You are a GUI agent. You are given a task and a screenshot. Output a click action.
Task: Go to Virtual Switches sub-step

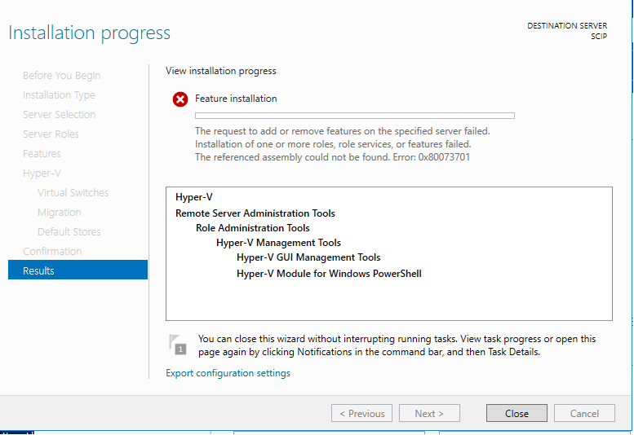pos(73,192)
